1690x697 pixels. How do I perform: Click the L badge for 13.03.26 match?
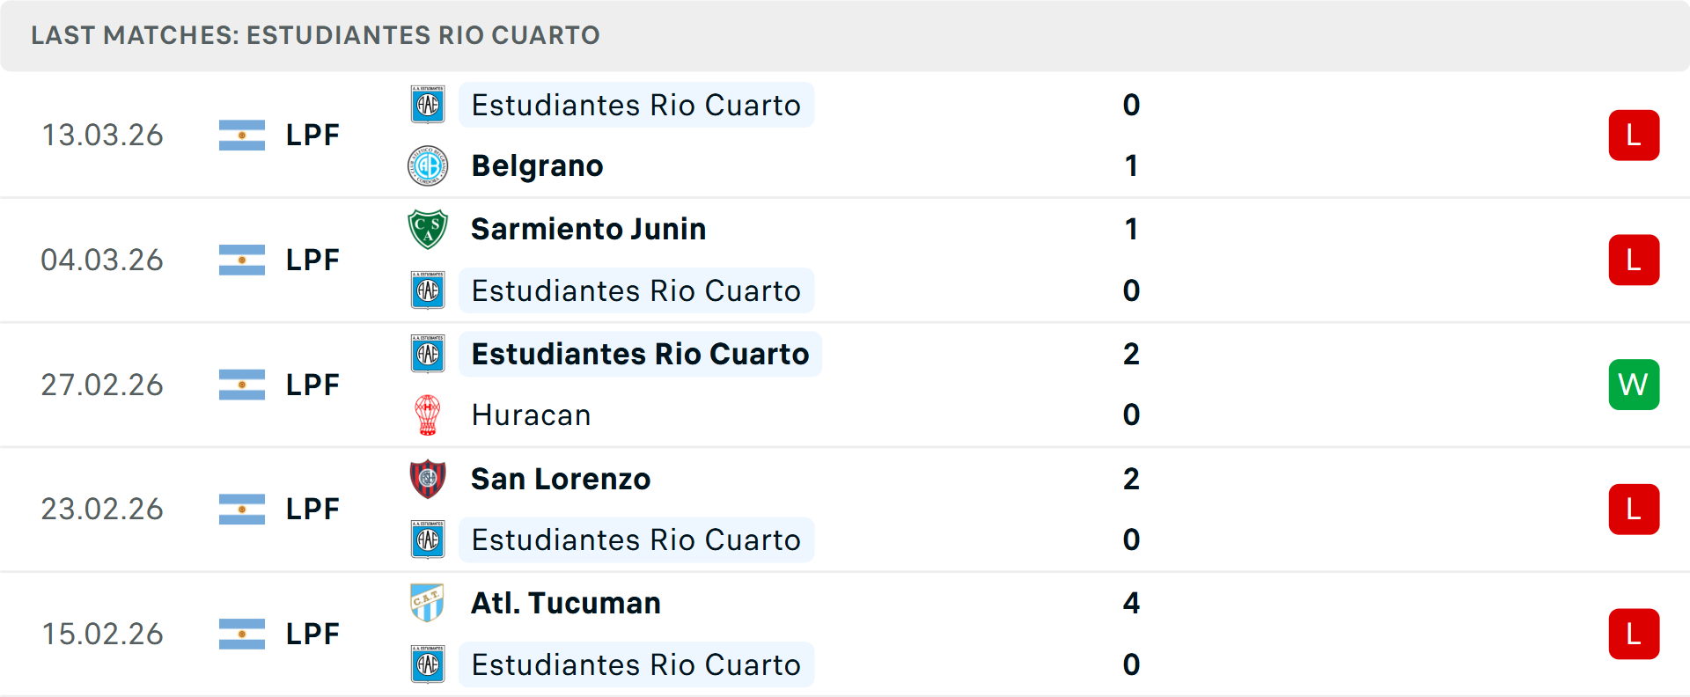1634,136
